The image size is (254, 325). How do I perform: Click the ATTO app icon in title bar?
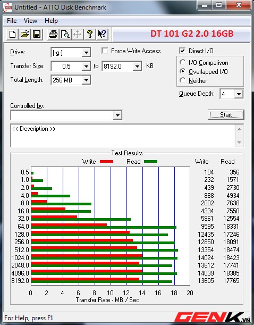pos(7,7)
